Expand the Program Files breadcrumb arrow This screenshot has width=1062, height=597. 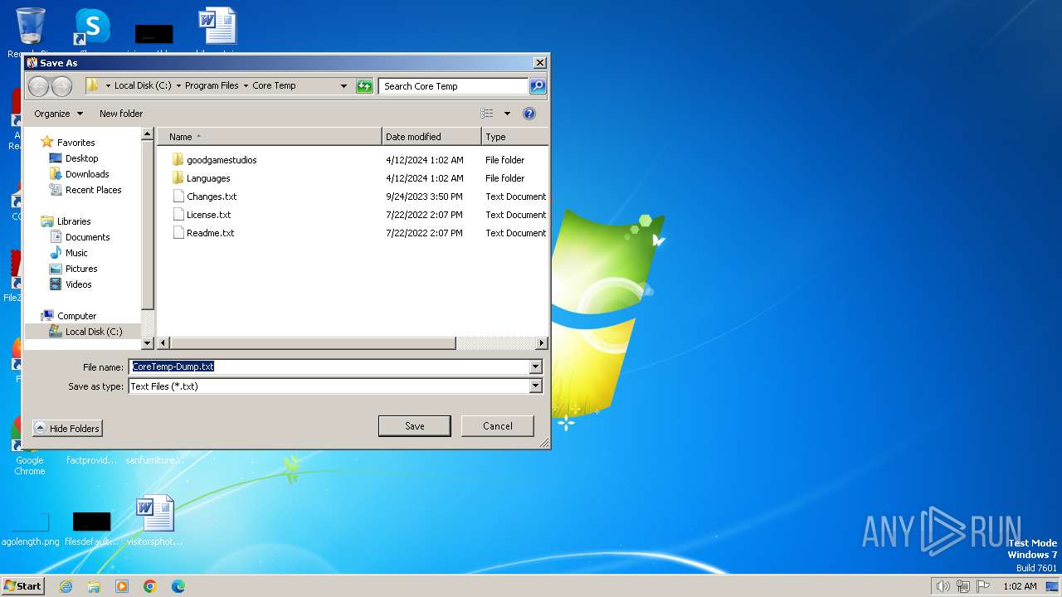click(246, 86)
